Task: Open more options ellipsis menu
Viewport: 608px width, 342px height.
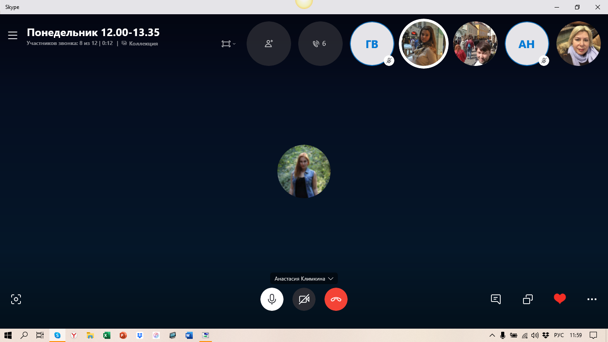Action: tap(592, 299)
